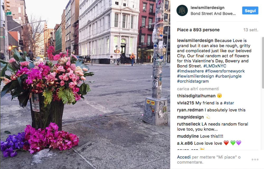
Task: View the Piace a 893 persone likes
Action: [198, 30]
